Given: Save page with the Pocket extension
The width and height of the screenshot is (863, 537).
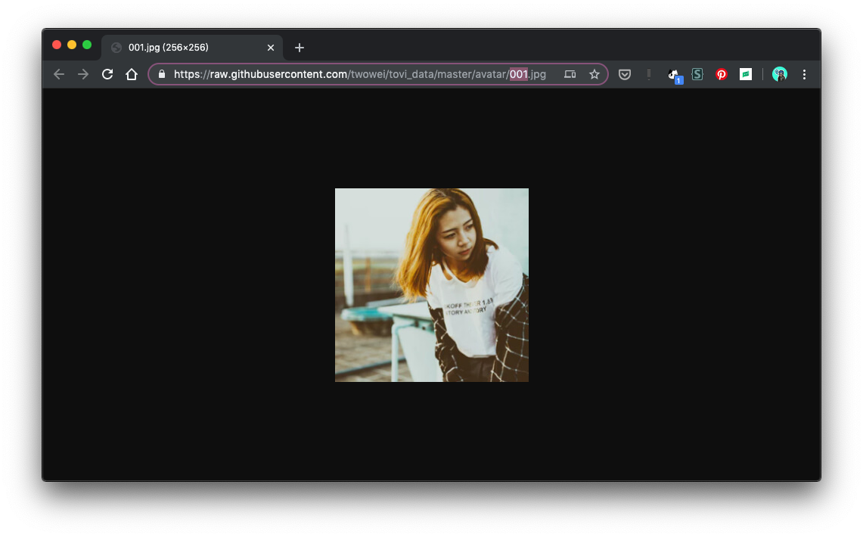Looking at the screenshot, I should pos(625,74).
